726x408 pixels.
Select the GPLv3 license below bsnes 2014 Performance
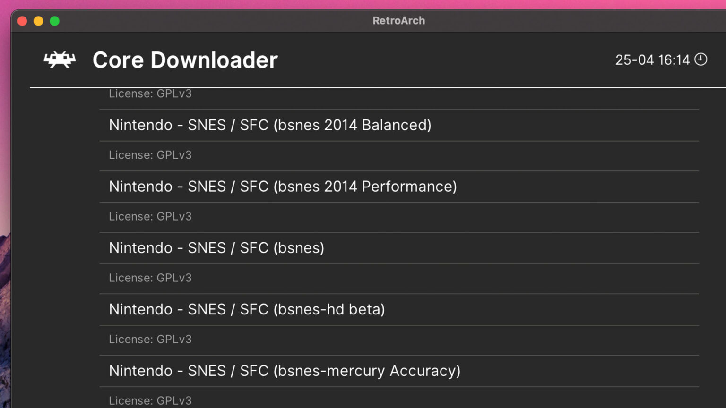point(150,216)
